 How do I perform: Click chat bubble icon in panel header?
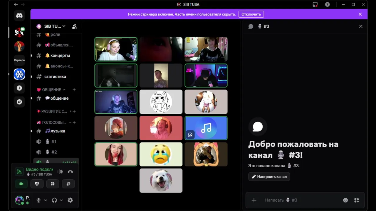[x=251, y=26]
